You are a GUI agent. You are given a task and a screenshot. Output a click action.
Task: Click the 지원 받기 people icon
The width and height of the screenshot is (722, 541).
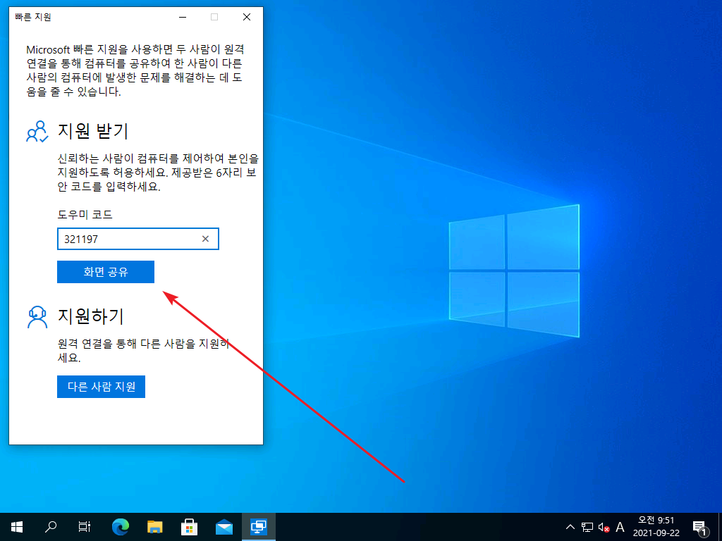click(x=37, y=132)
